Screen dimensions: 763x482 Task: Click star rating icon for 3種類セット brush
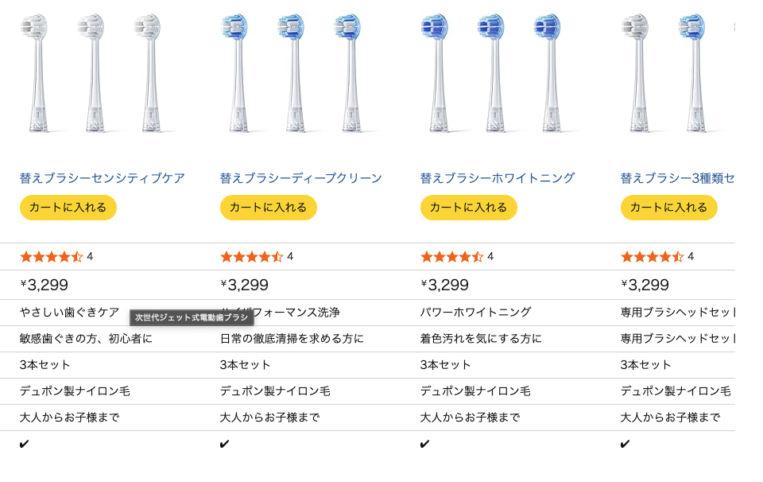coord(652,257)
